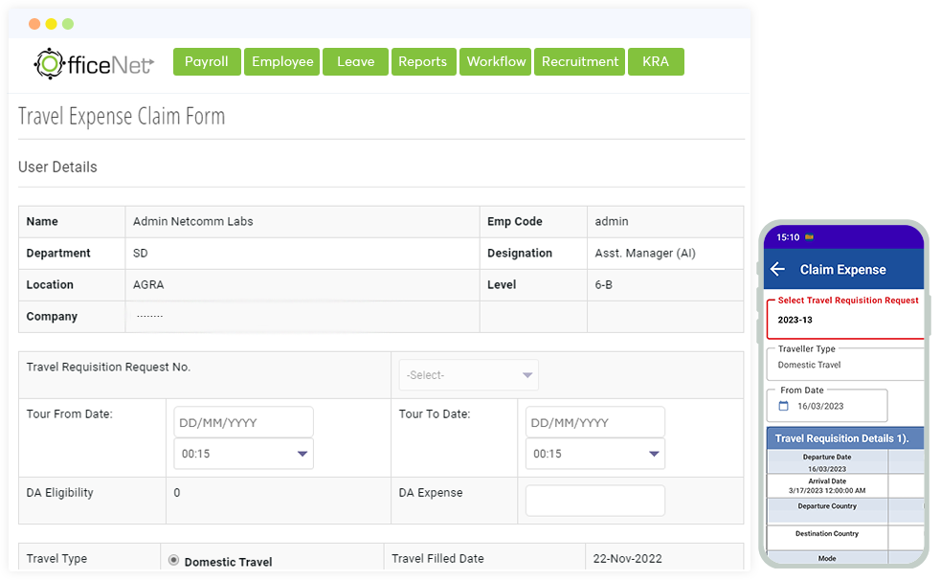Open the Recruitment menu
The height and width of the screenshot is (580, 940).
coord(579,61)
